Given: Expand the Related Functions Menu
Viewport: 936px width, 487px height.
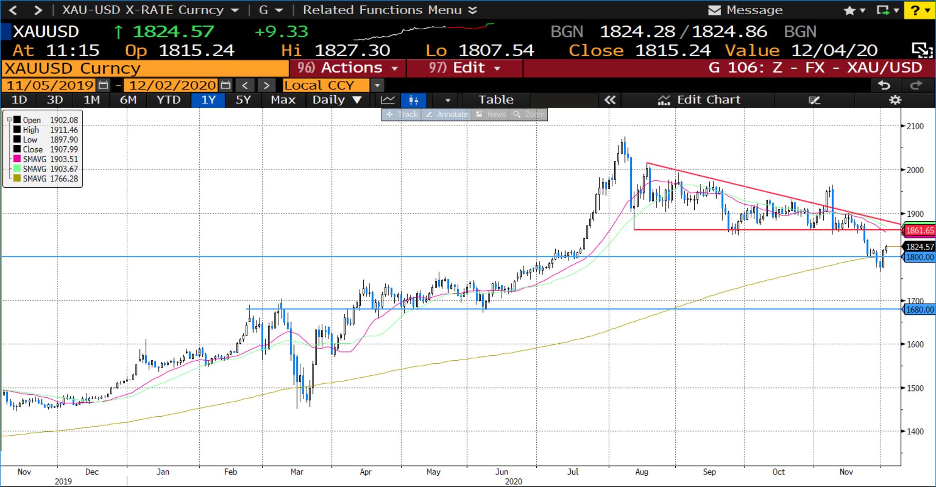Looking at the screenshot, I should 390,10.
